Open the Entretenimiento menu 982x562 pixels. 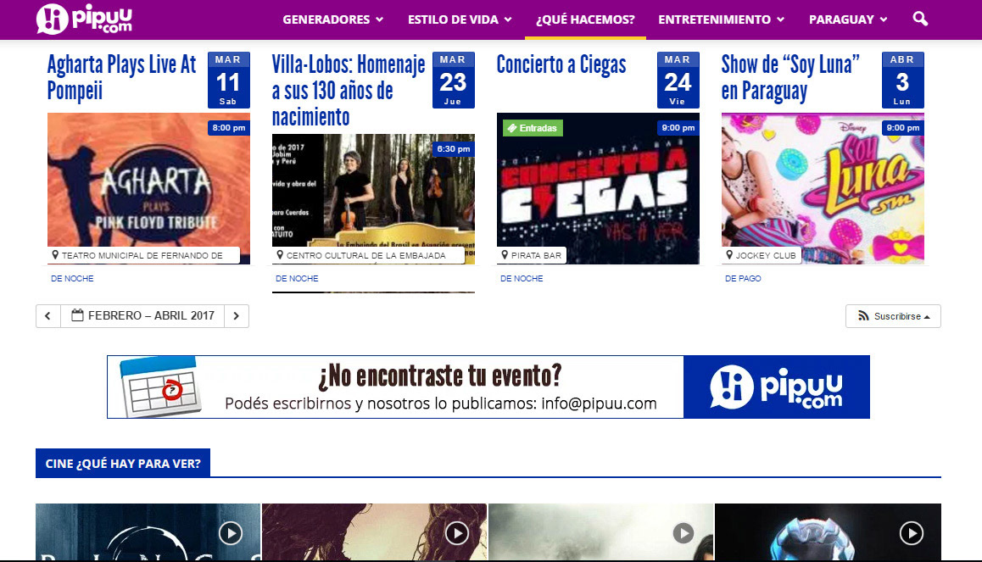pos(721,19)
